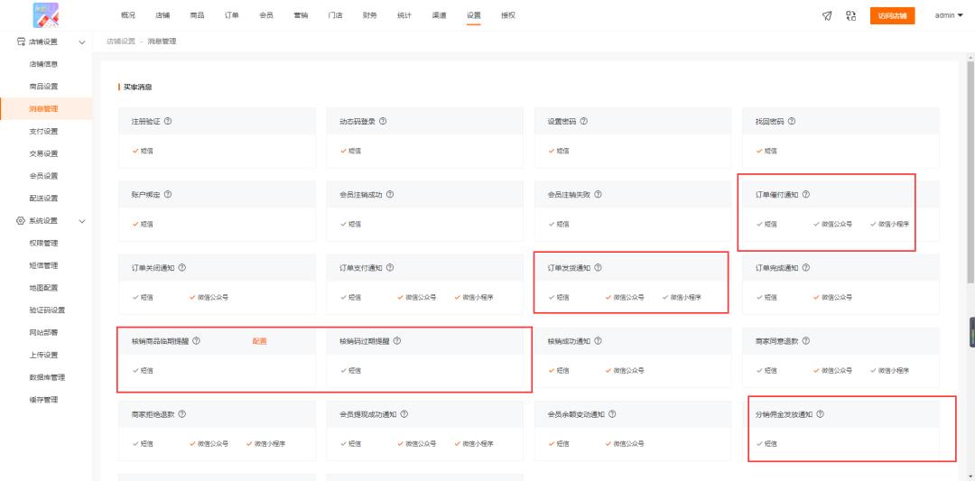The image size is (975, 481).
Task: Click help icon beside 会员注销成功
Action: (390, 195)
